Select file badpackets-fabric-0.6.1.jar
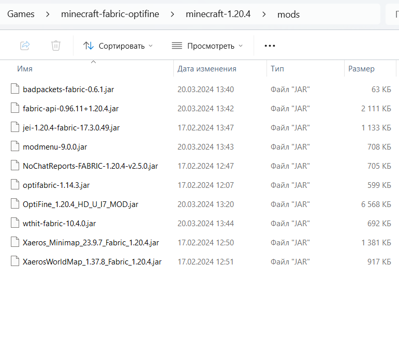This screenshot has width=399, height=353. click(x=68, y=90)
